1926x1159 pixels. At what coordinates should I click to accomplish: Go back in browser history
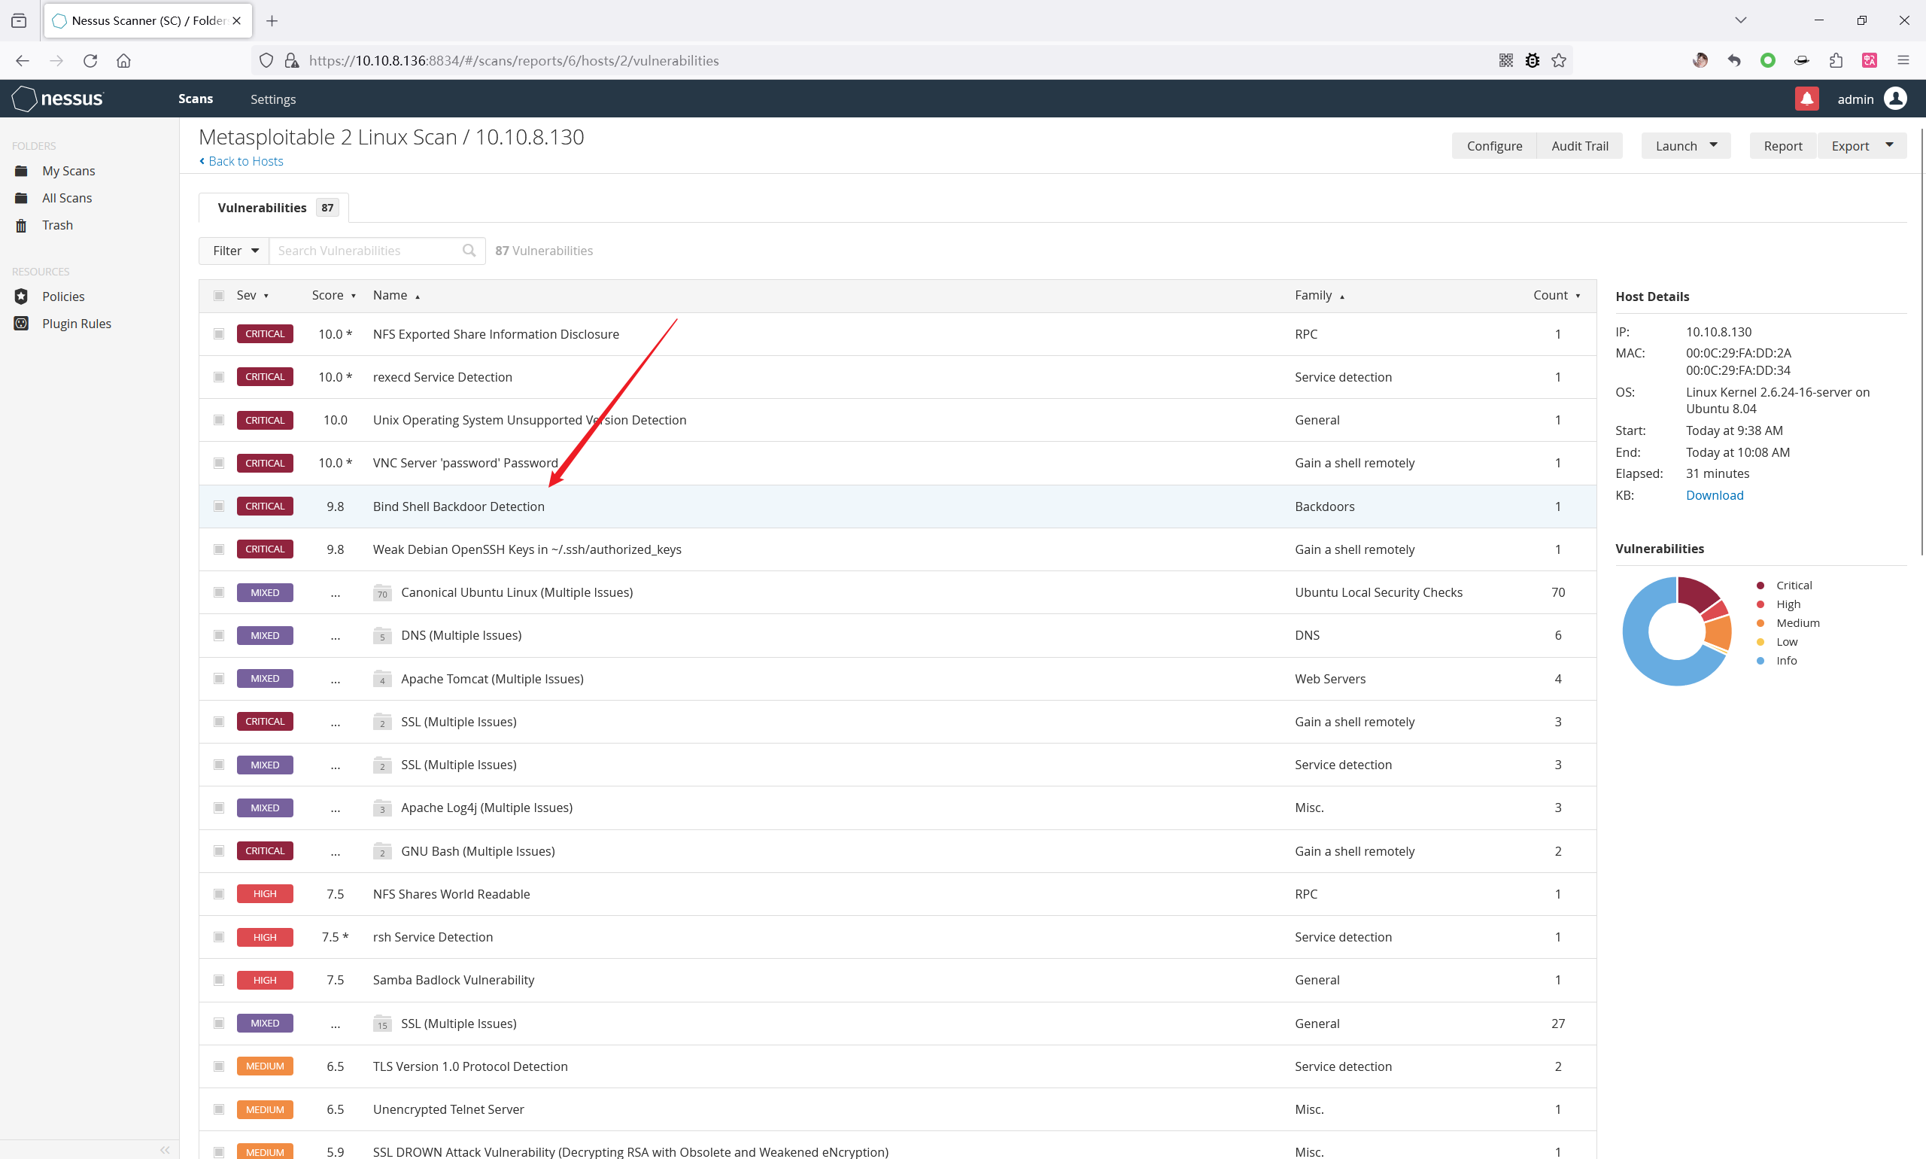[x=22, y=61]
